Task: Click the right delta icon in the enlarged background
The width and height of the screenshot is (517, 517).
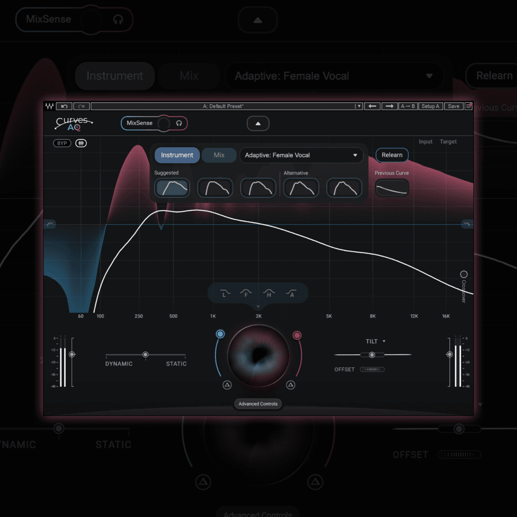Action: [315, 482]
